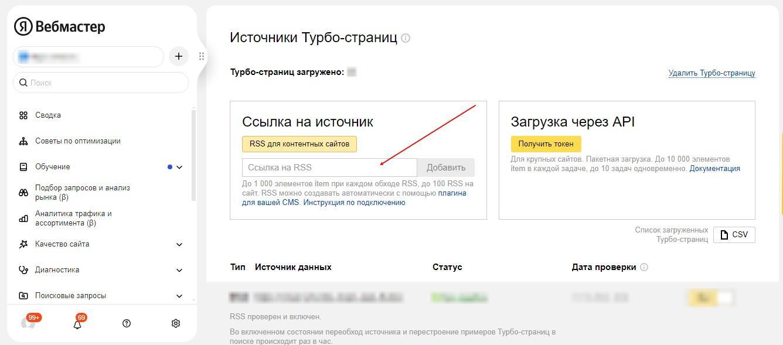Click the Получить токен button
The width and height of the screenshot is (783, 345).
coord(546,144)
